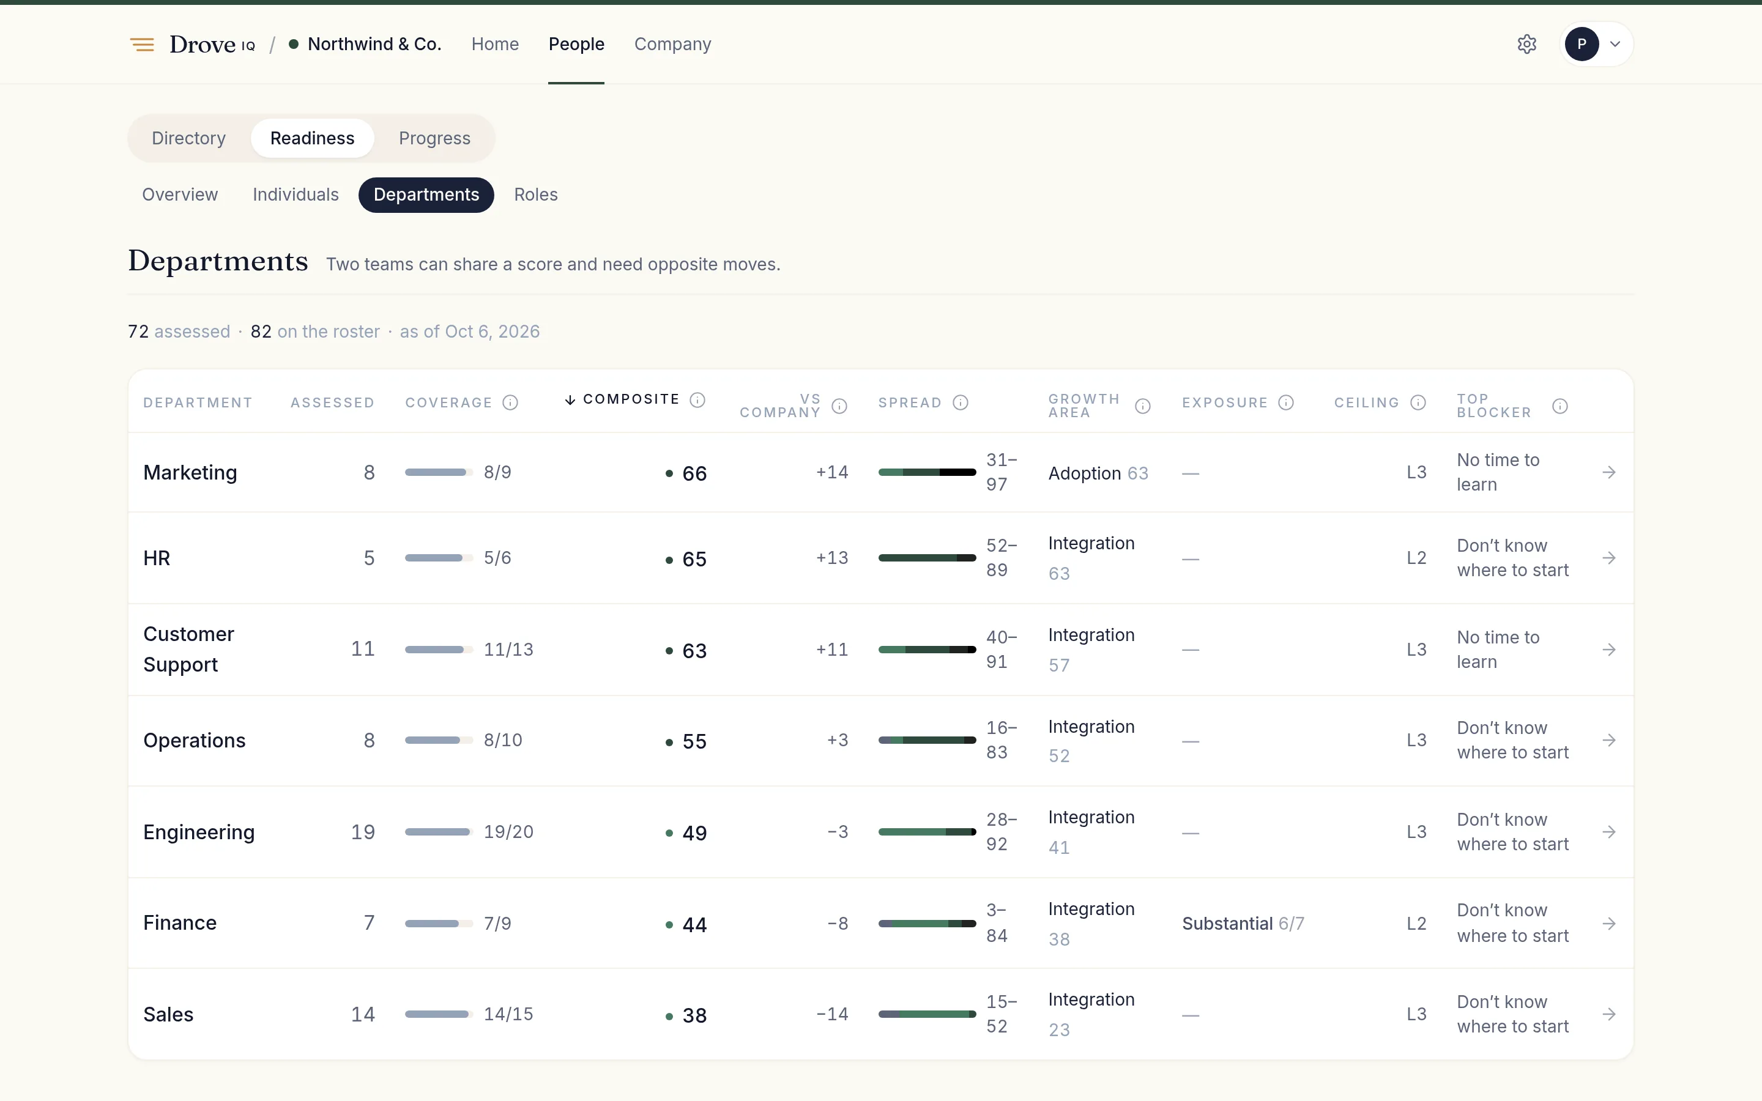
Task: Click the P user avatar
Action: click(1582, 45)
